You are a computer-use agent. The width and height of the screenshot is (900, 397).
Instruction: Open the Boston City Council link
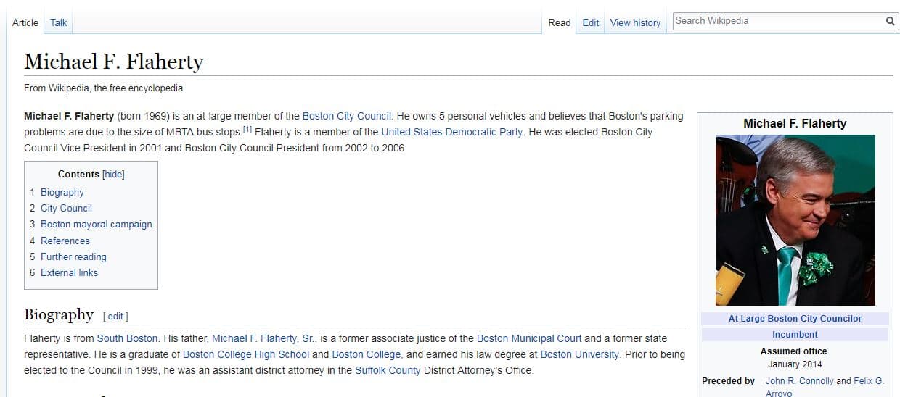pos(347,116)
